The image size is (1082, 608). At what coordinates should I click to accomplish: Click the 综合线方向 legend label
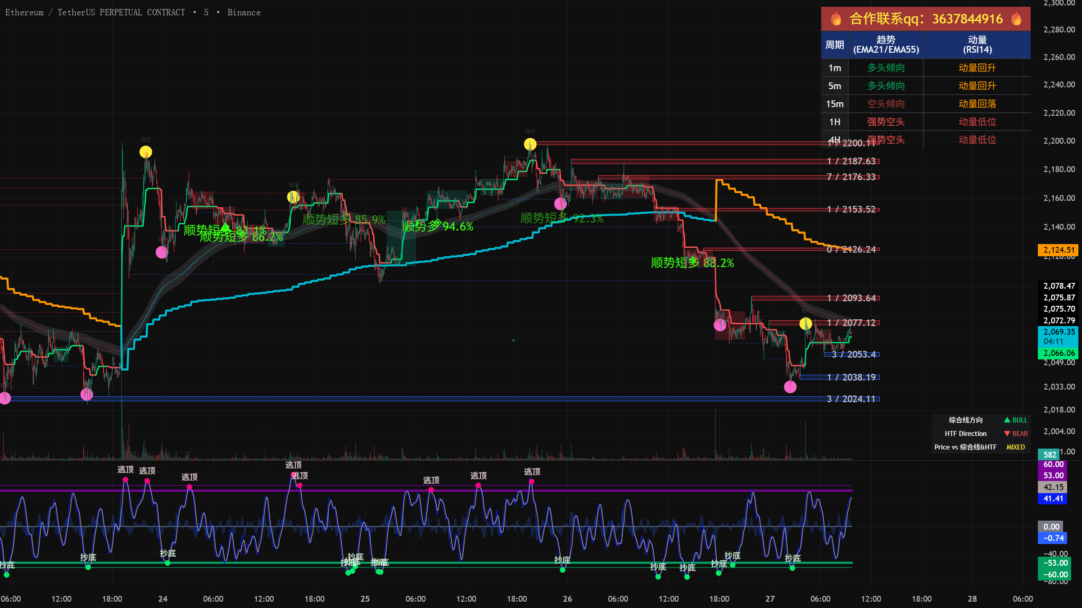point(965,420)
